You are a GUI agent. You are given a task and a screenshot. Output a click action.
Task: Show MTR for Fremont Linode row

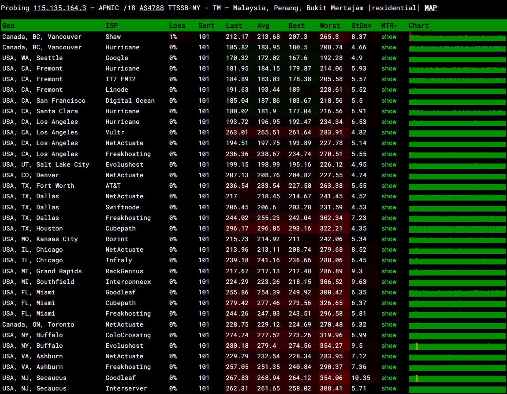click(x=389, y=90)
